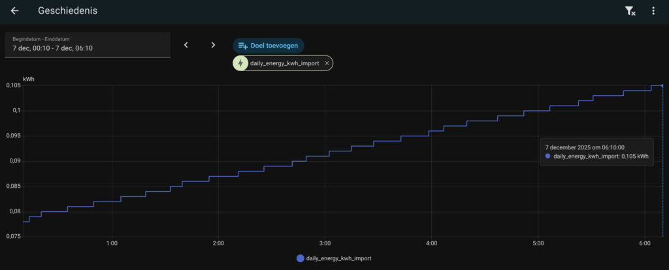
Task: Click the lightning bolt icon in the entity chip
Action: 241,63
